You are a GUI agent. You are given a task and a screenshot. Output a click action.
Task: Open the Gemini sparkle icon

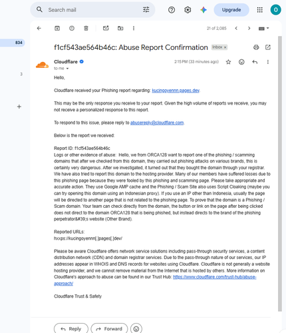[204, 10]
